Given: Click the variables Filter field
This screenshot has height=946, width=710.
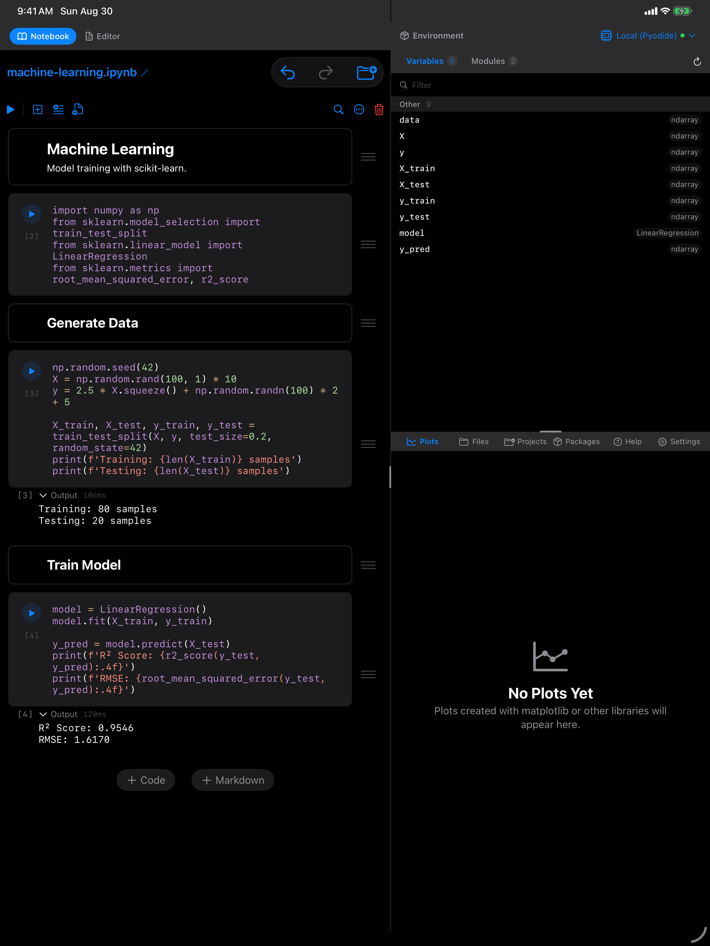Looking at the screenshot, I should point(550,85).
